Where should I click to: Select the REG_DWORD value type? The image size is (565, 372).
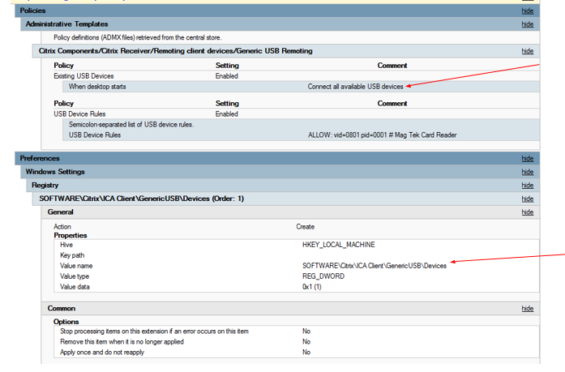coord(323,276)
